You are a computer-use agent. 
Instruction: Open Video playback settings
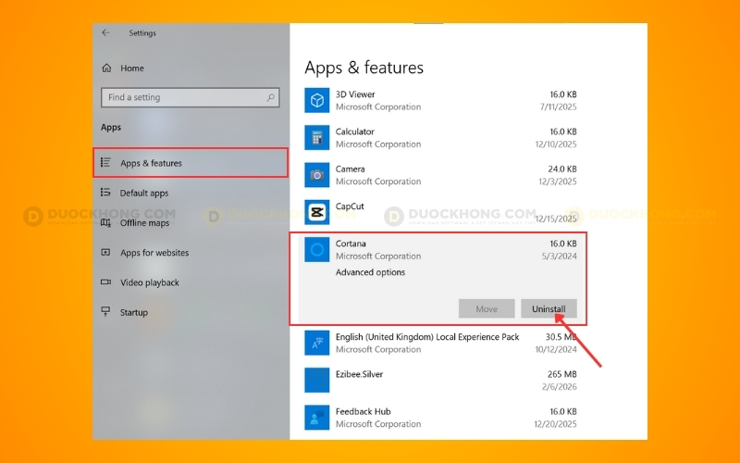point(149,282)
